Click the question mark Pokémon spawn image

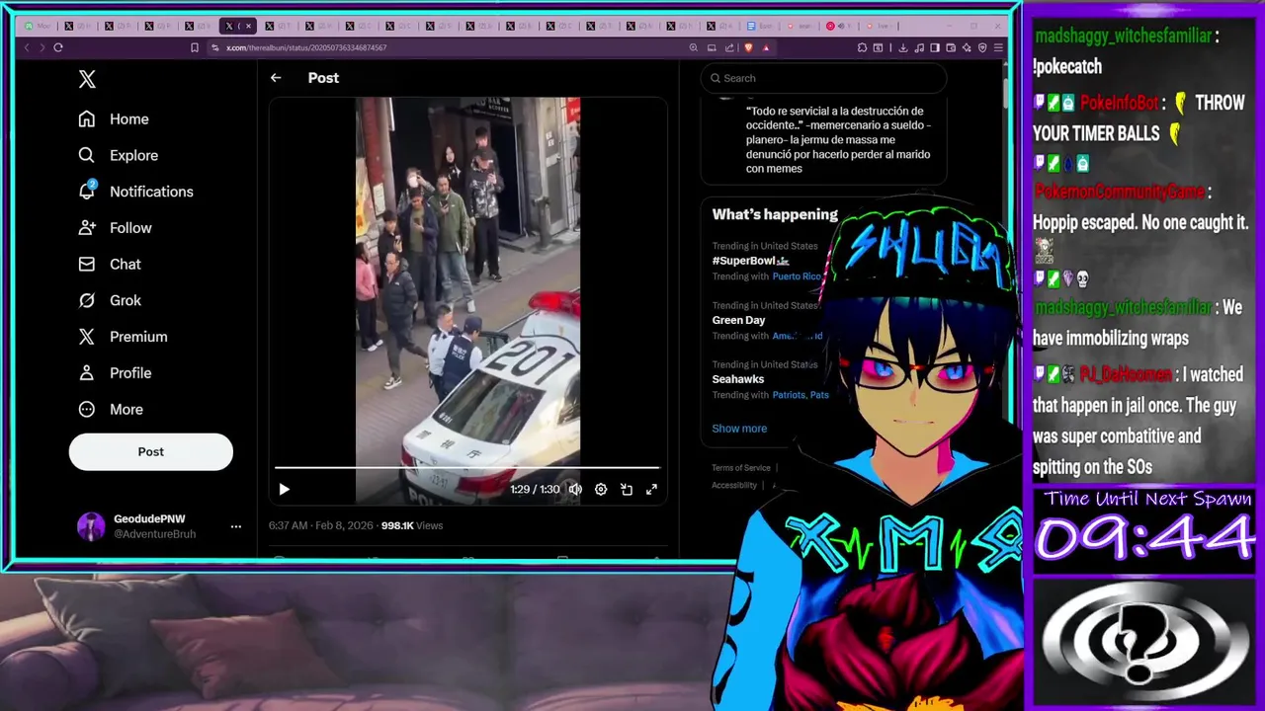coord(1144,643)
